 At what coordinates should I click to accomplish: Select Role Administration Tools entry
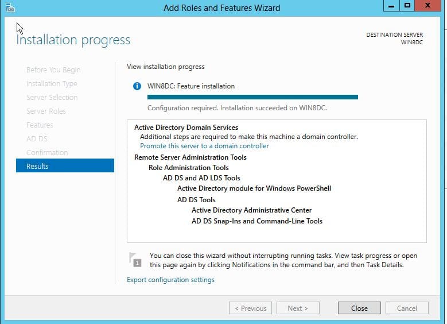tap(188, 168)
